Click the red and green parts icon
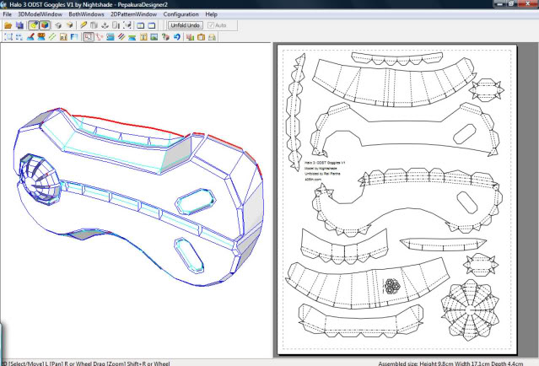Screen dimensions: 539x366 pos(190,37)
